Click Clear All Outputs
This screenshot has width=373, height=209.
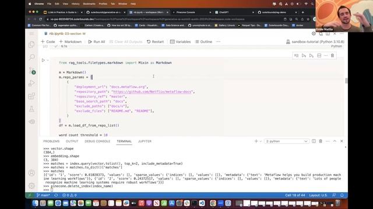pos(126,42)
